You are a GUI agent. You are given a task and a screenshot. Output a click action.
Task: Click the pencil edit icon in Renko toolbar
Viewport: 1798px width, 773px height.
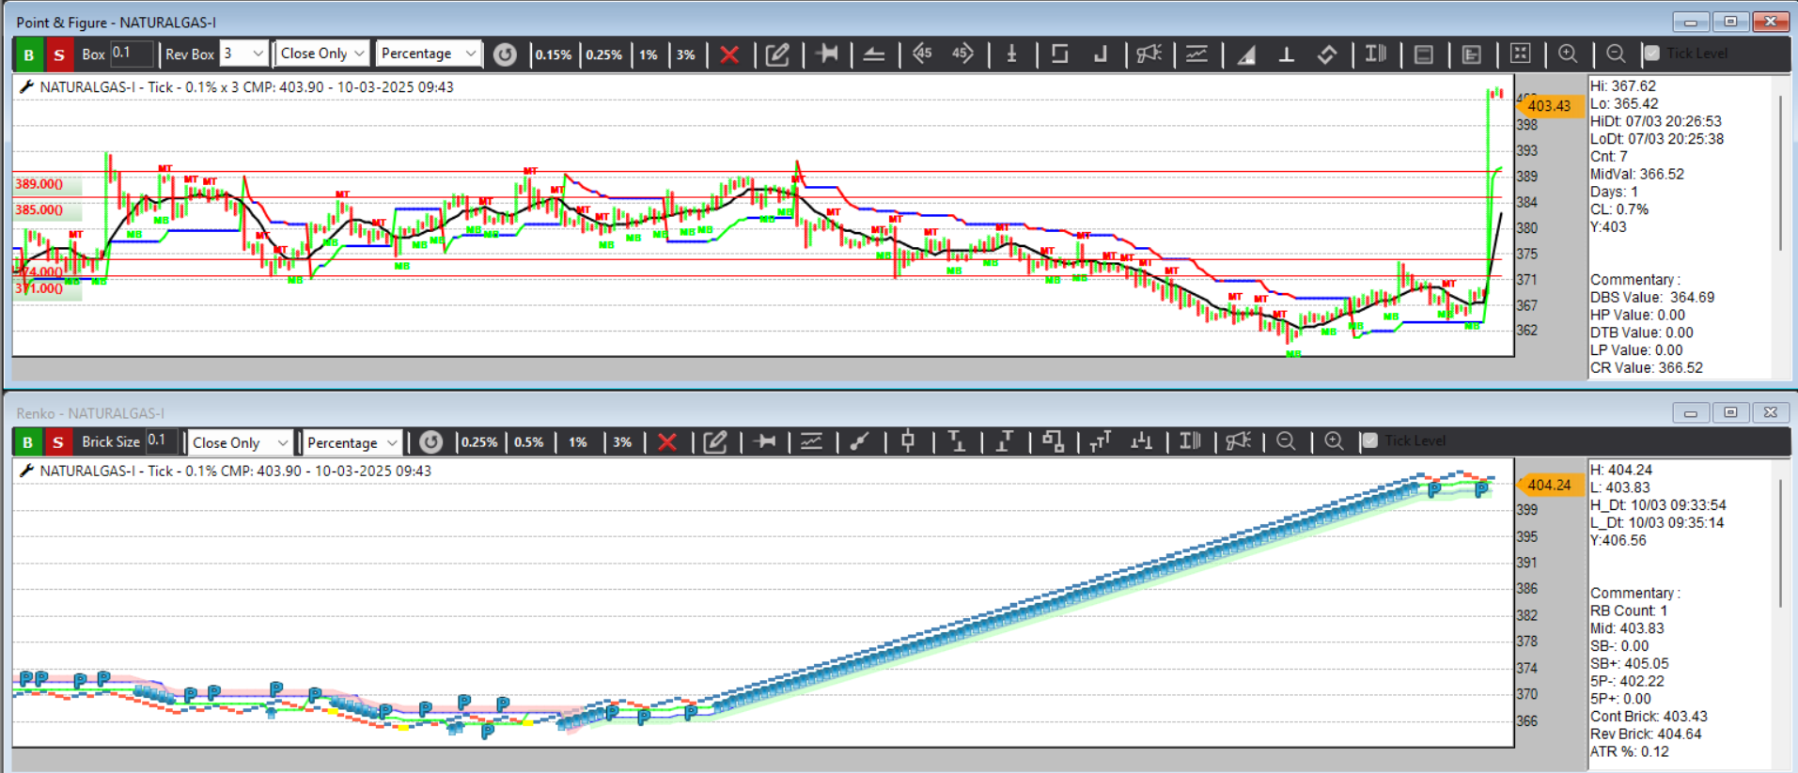715,441
